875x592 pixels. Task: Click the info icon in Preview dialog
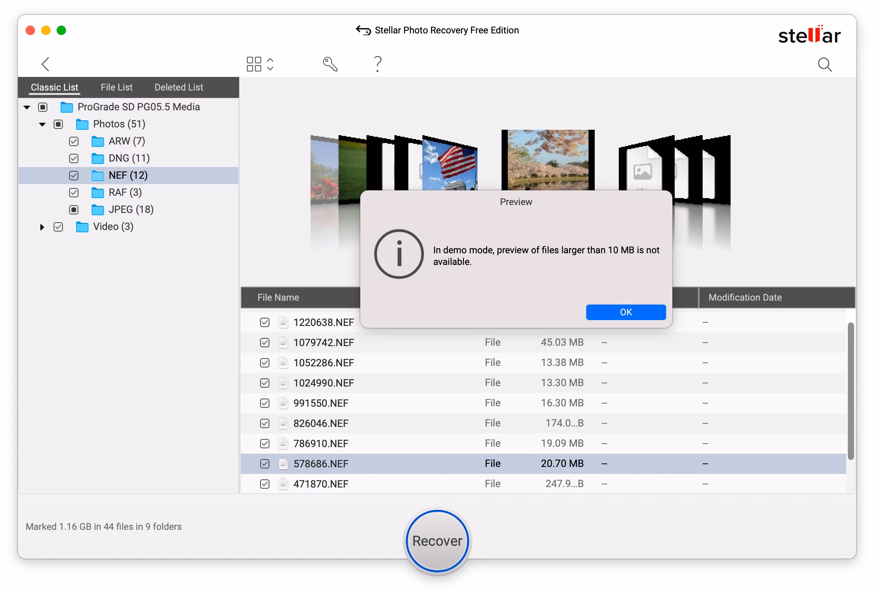[399, 254]
